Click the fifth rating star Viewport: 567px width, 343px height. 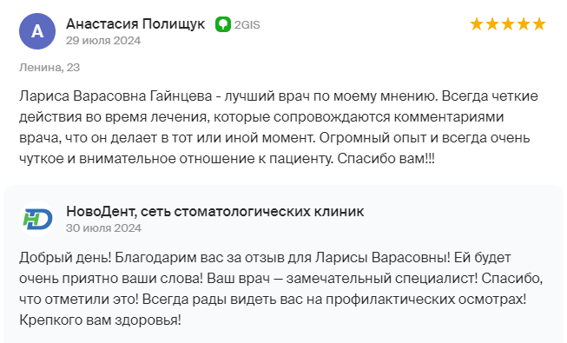(x=539, y=24)
